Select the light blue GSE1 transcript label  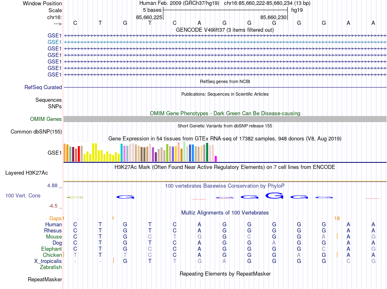pyautogui.click(x=55, y=42)
